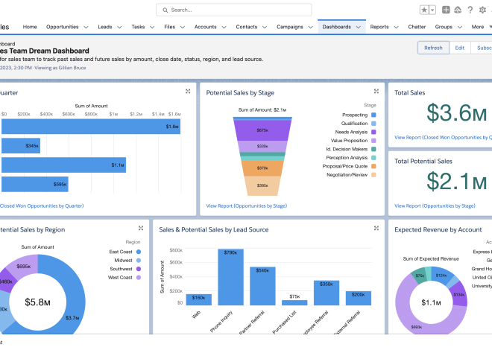Select the $675k Needs Analysis funnel segment
Screen dimensions: 492x350
262,130
